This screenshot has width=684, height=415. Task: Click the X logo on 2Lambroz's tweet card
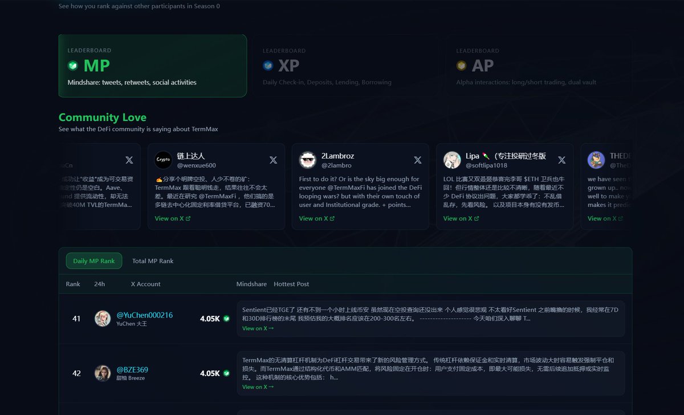pyautogui.click(x=417, y=160)
